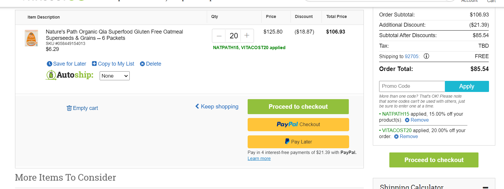Screen dimensions: 504x189
Task: Click the Save for Later clock icon
Action: tap(50, 64)
